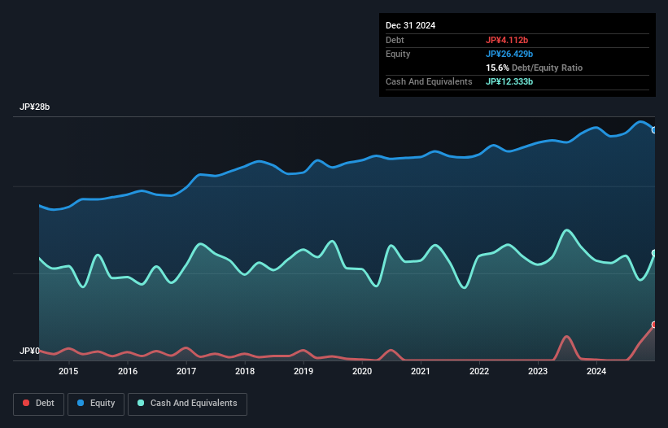Click the blue Equity legend dot
The width and height of the screenshot is (668, 428).
[x=81, y=403]
